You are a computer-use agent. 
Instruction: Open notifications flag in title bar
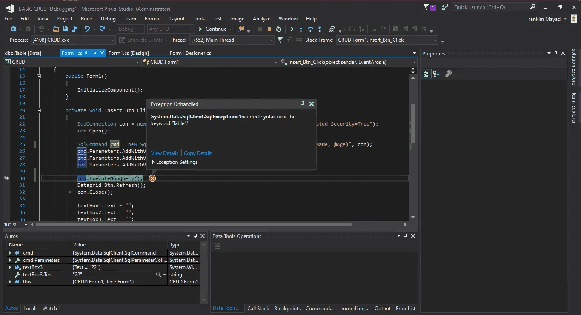coord(426,7)
